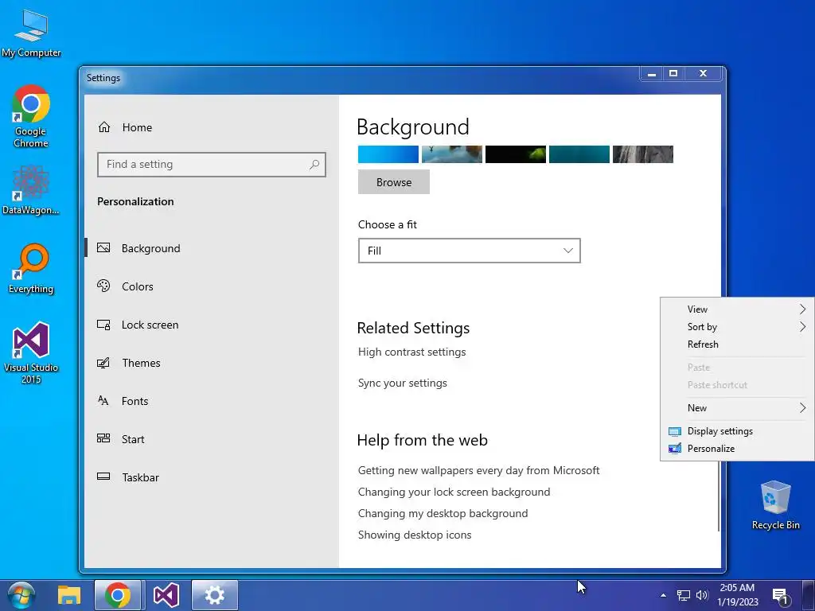The width and height of the screenshot is (815, 611).
Task: Click the Browse button
Action: click(394, 182)
